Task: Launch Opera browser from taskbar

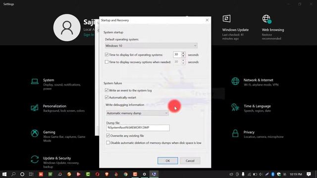Action: coord(98,174)
